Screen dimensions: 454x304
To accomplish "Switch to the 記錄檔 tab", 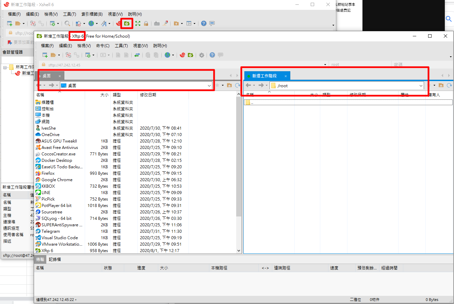I will (x=55, y=260).
